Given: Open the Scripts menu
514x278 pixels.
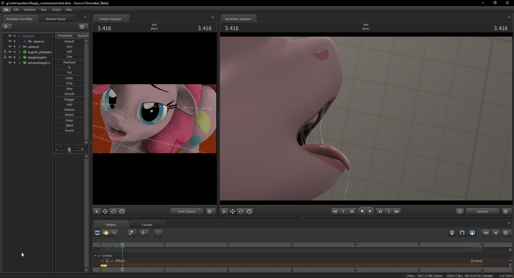Looking at the screenshot, I should click(x=56, y=10).
